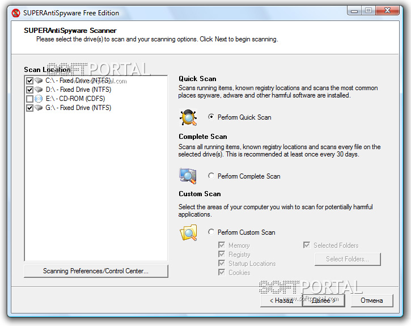This screenshot has height=326, width=411.
Task: Select the G:\ - Fixed Drive (NTFS) row text
Action: 78,108
